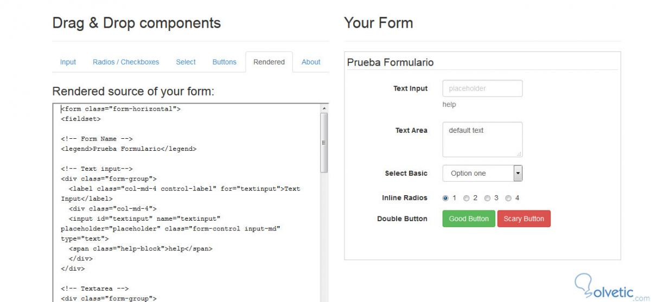Select inline radio option 1
The width and height of the screenshot is (651, 302).
pos(445,198)
